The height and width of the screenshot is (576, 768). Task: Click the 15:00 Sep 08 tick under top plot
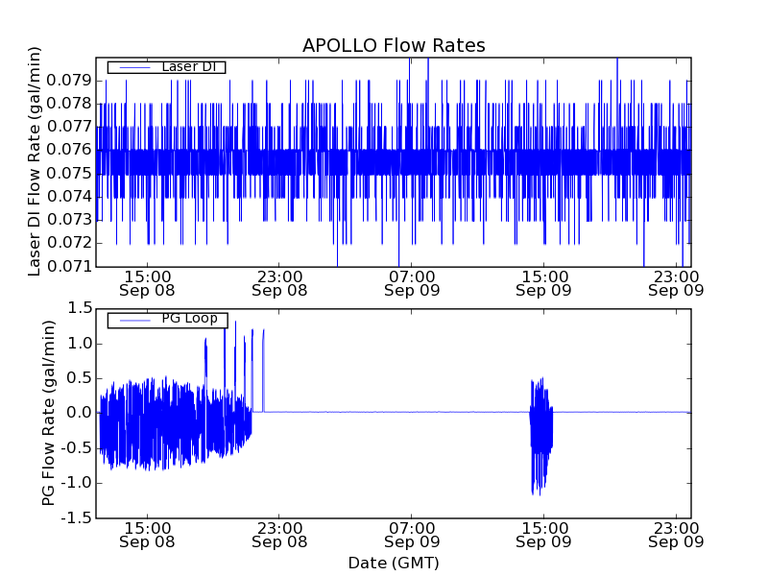coord(147,282)
